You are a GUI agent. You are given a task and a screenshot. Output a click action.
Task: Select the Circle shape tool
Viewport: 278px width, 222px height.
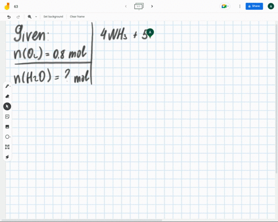click(x=8, y=137)
